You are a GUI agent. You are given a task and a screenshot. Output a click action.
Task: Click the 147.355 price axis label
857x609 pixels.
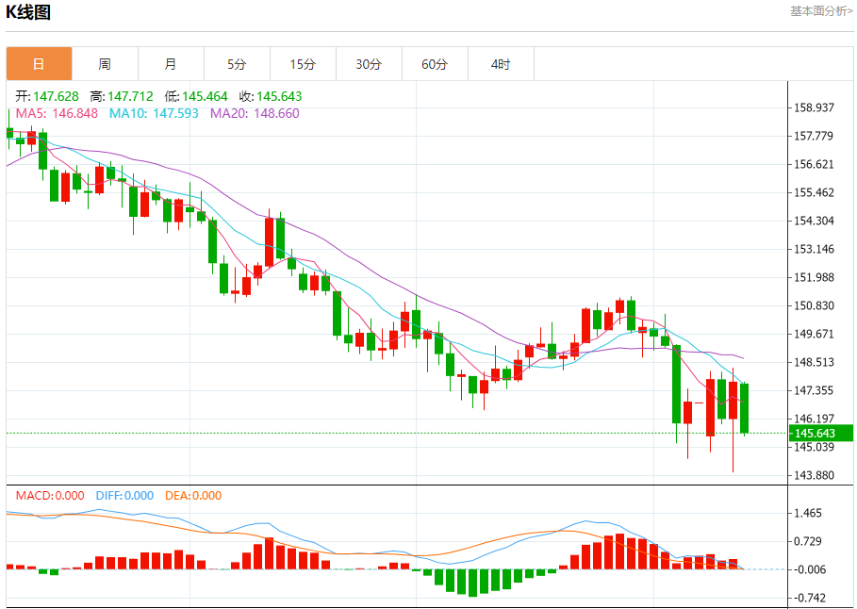tap(814, 389)
